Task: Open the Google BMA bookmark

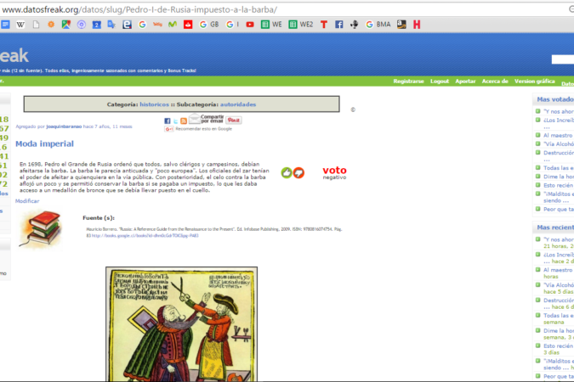Action: [x=378, y=25]
